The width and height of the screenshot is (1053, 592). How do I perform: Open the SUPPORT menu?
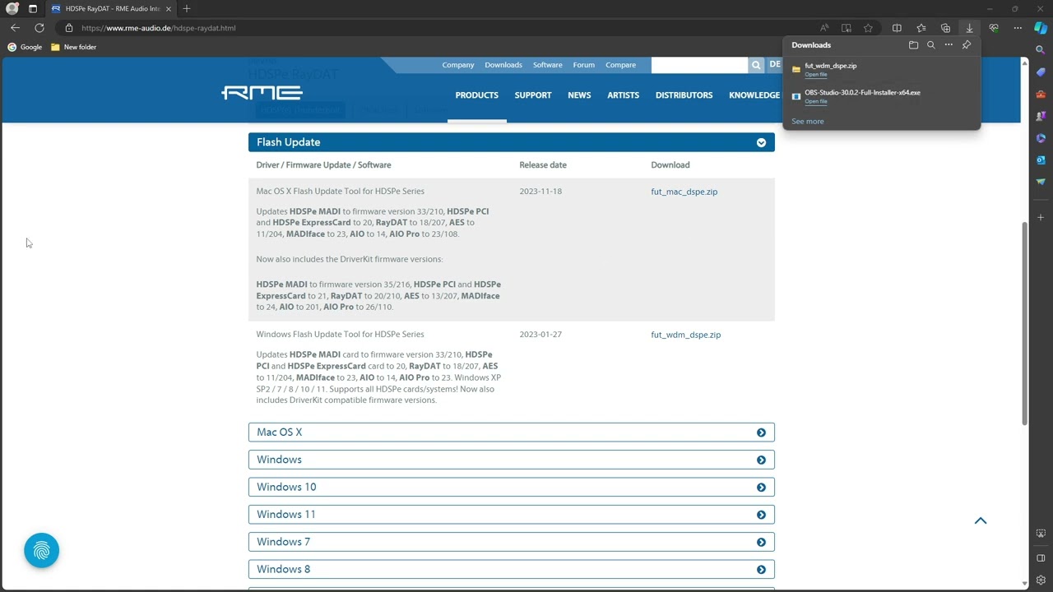point(533,95)
